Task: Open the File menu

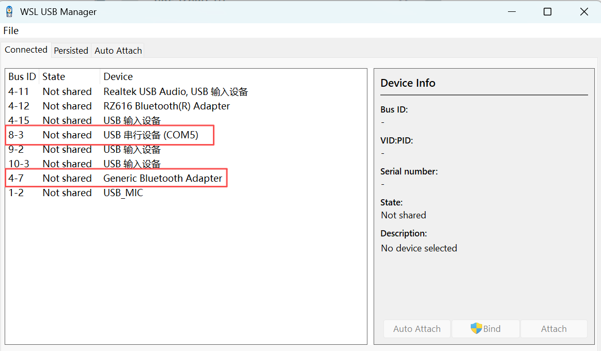Action: [x=11, y=30]
